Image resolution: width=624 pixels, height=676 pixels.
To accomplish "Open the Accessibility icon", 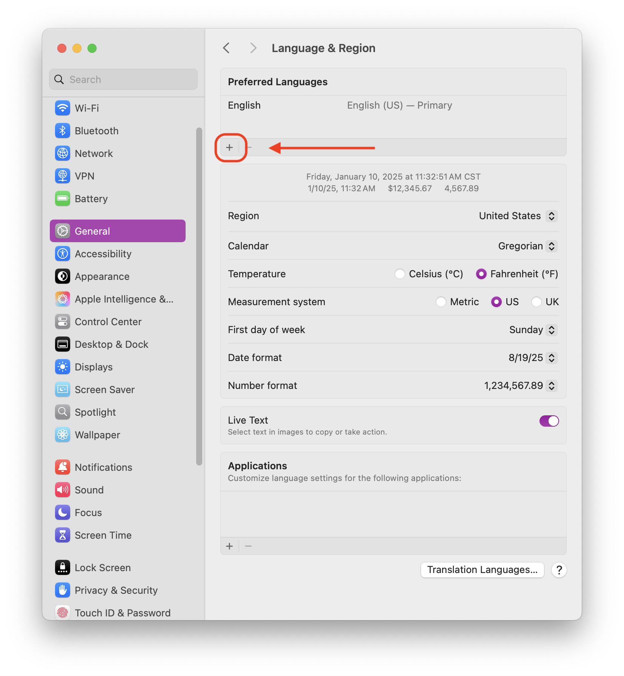I will click(x=63, y=254).
